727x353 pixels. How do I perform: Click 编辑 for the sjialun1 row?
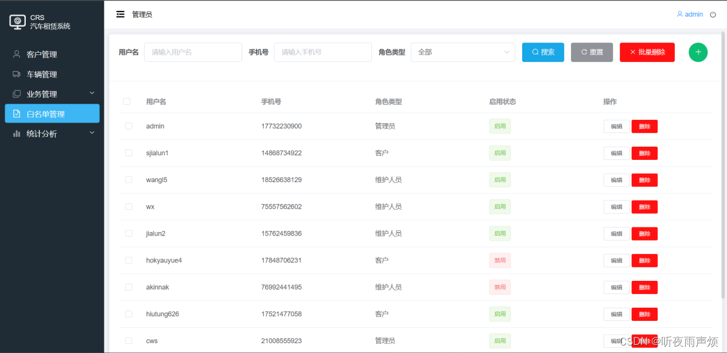pyautogui.click(x=616, y=154)
